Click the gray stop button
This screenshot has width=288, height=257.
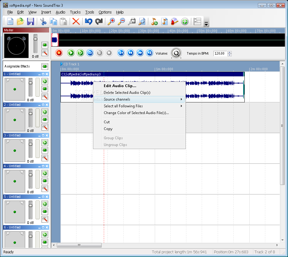pyautogui.click(x=109, y=53)
